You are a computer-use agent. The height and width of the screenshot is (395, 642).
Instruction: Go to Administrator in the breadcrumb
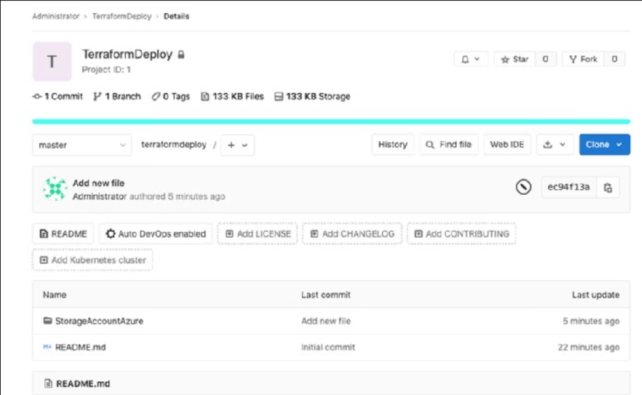(x=56, y=16)
